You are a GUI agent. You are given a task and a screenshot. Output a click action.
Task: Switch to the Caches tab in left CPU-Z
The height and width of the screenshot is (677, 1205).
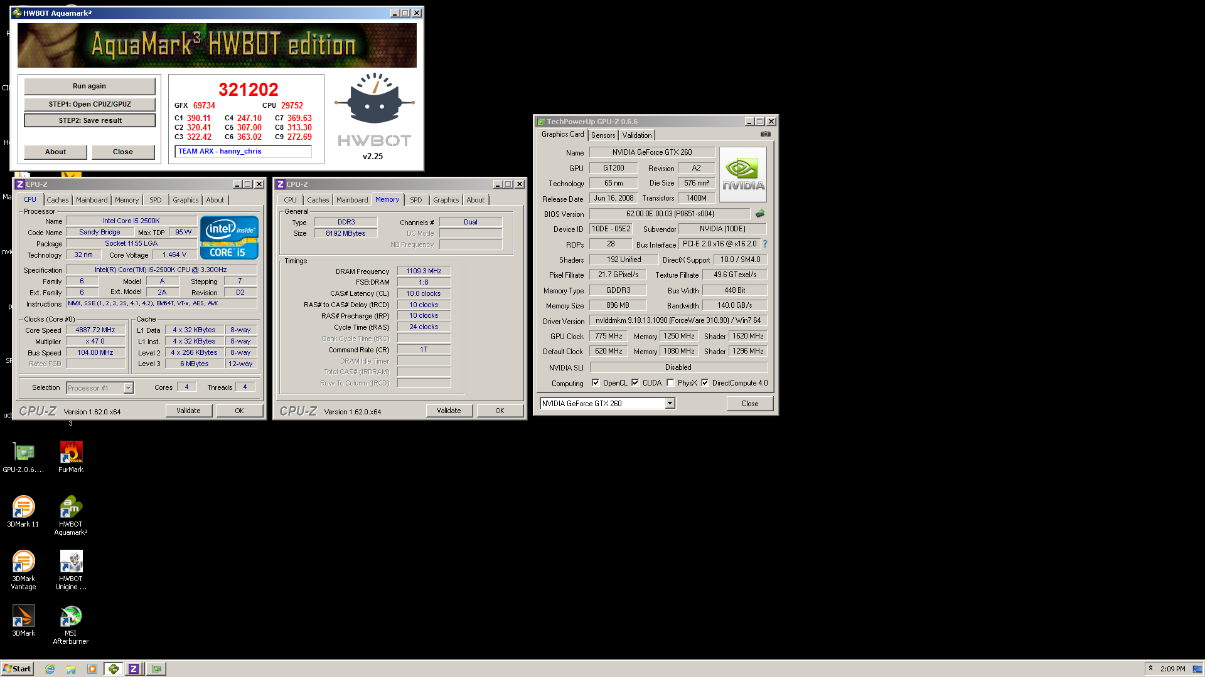[58, 200]
